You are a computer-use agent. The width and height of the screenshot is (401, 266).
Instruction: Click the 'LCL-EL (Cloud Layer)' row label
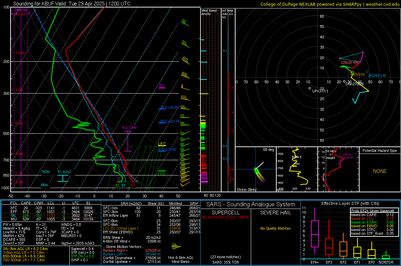click(120, 228)
